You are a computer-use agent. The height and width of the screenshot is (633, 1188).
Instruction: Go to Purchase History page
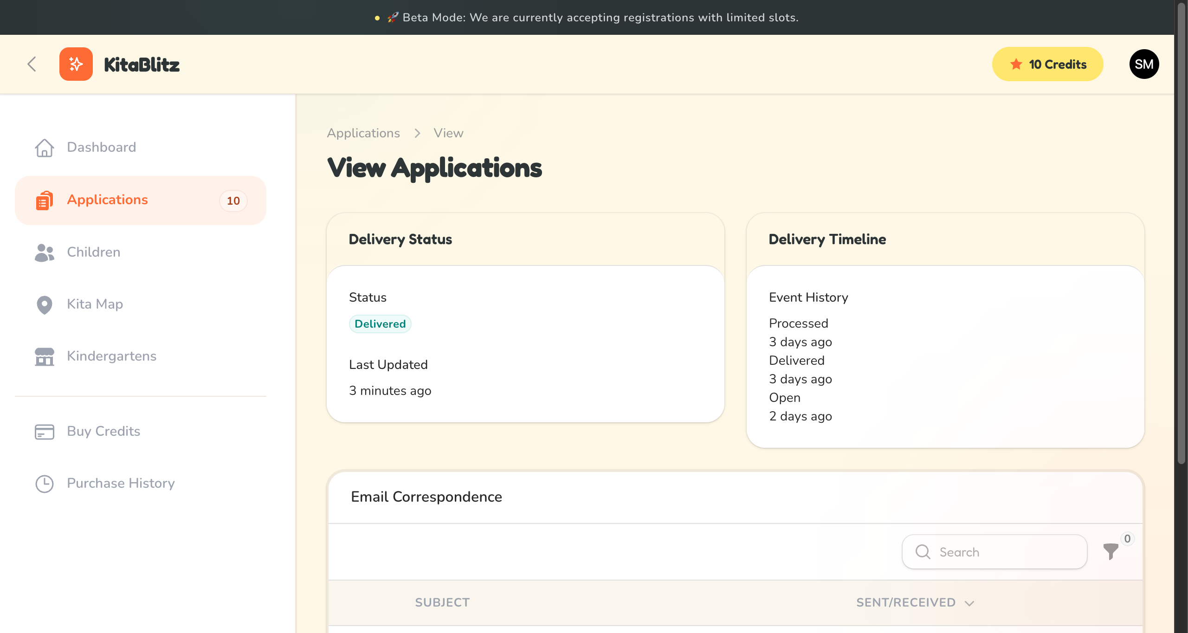tap(121, 484)
